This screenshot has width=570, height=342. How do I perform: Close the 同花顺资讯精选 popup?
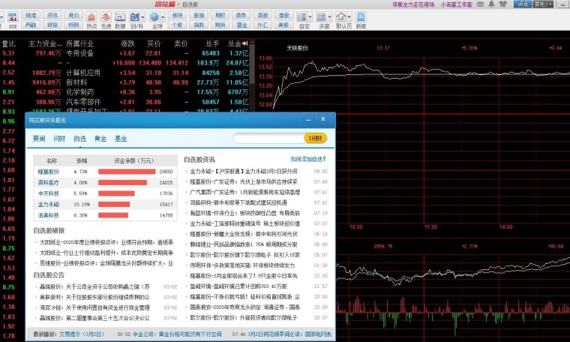pos(323,119)
